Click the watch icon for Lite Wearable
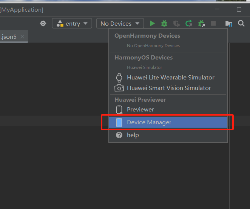The width and height of the screenshot is (250, 209). tap(119, 78)
